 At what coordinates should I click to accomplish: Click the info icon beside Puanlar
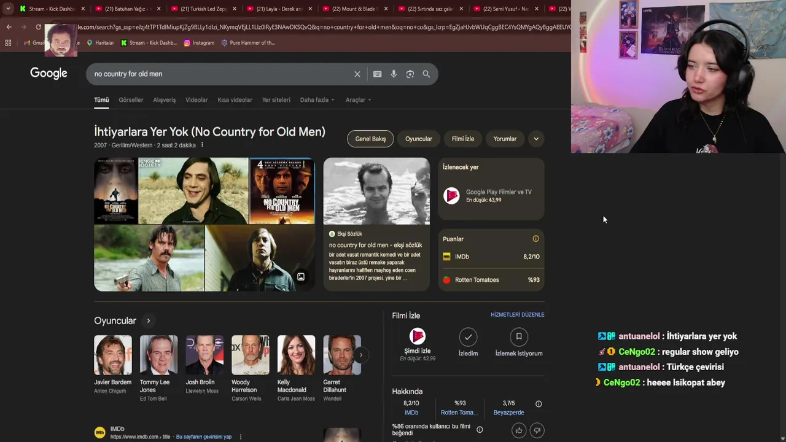535,239
